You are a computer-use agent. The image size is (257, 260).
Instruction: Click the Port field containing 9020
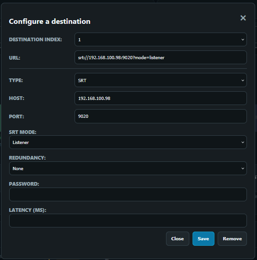[161, 116]
